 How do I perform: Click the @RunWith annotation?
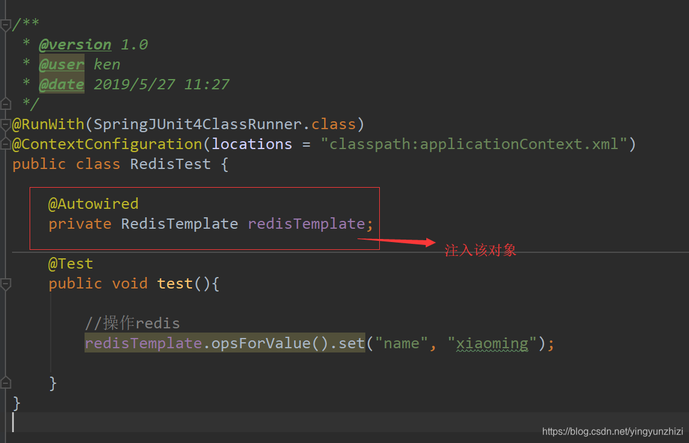click(48, 124)
